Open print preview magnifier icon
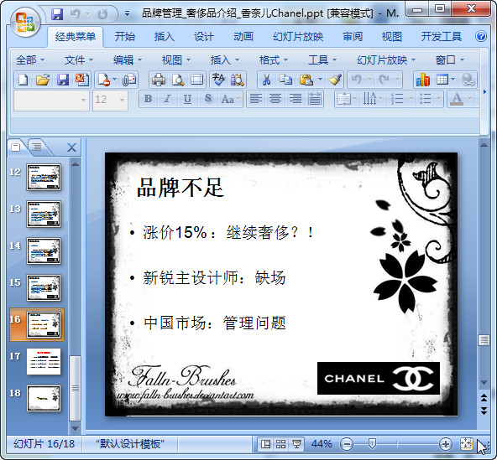The height and width of the screenshot is (460, 497). (x=178, y=80)
